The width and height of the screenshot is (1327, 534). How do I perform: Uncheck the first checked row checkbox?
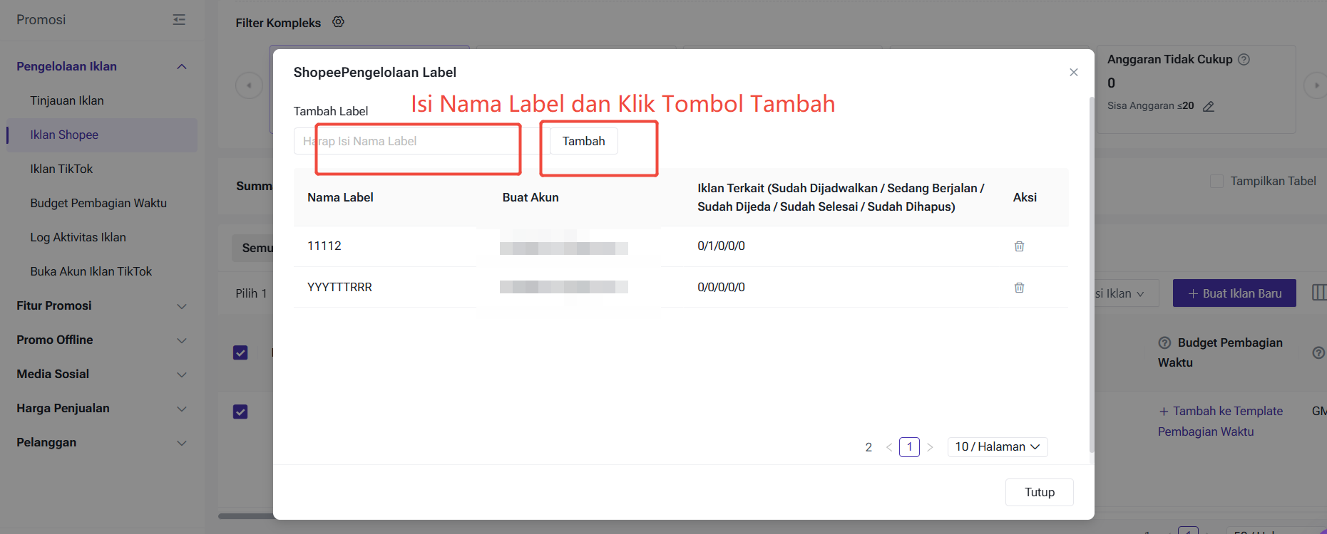240,352
